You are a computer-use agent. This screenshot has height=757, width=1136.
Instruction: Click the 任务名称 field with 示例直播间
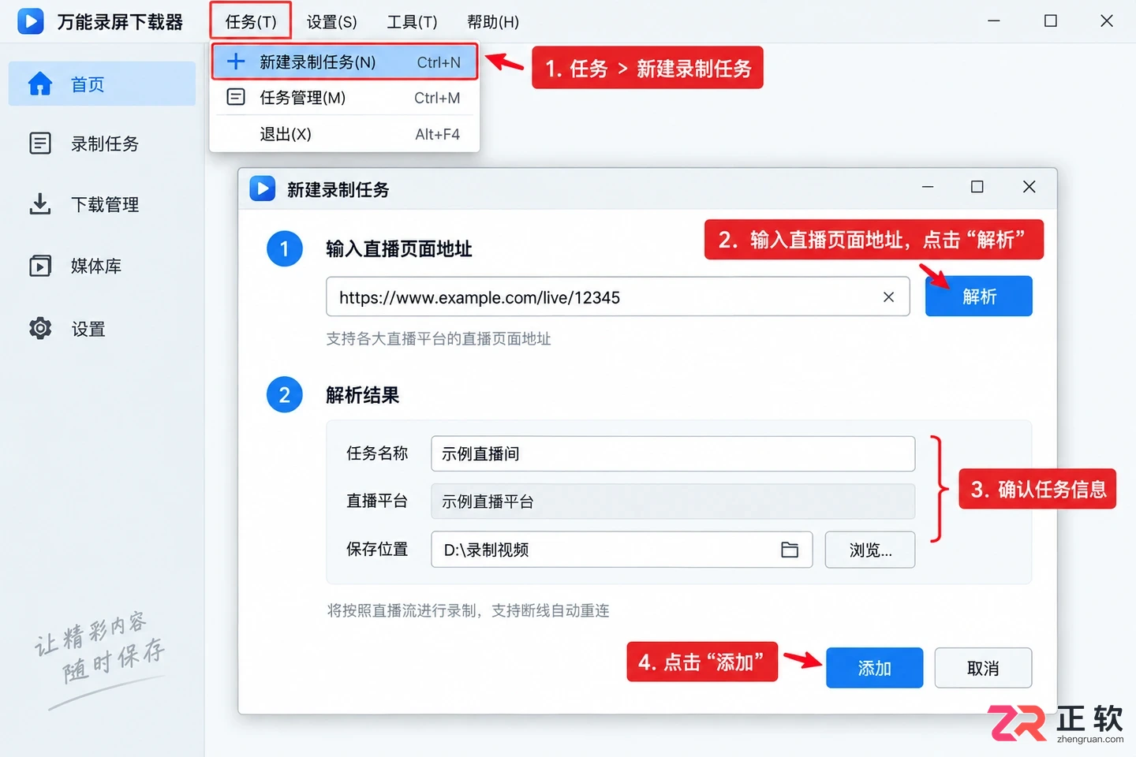point(673,453)
